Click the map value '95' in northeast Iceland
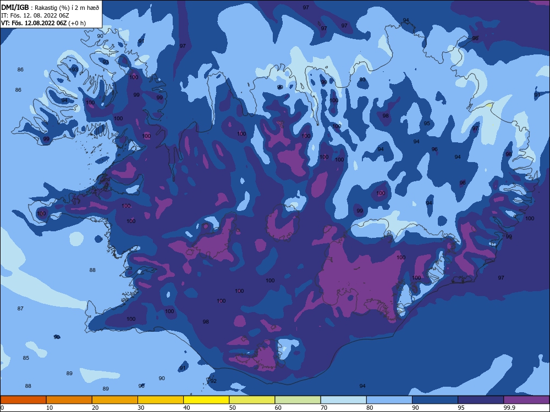Viewport: 550px width, 412px height. (x=427, y=123)
